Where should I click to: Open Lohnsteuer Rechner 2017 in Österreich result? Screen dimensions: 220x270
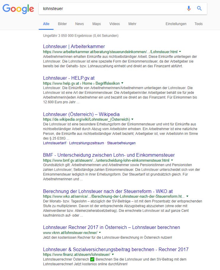click(111, 227)
